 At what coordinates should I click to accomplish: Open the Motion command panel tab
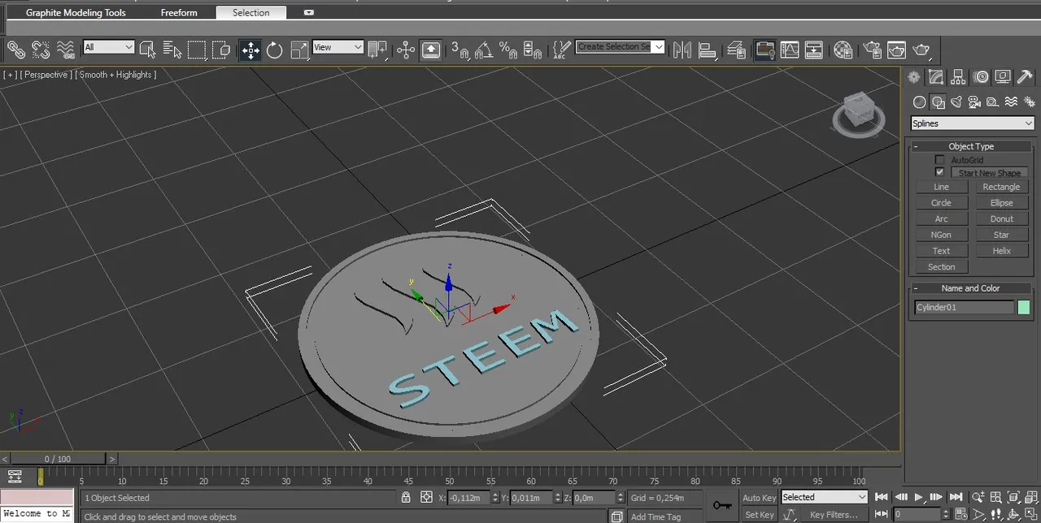pyautogui.click(x=981, y=77)
